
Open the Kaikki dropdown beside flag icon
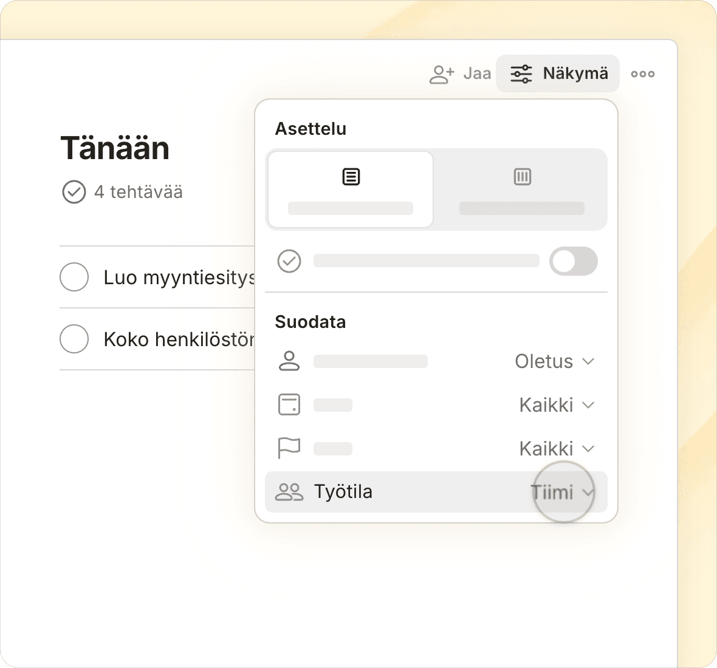(556, 449)
